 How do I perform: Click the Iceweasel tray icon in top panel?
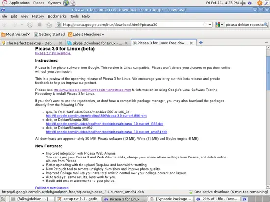(250, 3)
